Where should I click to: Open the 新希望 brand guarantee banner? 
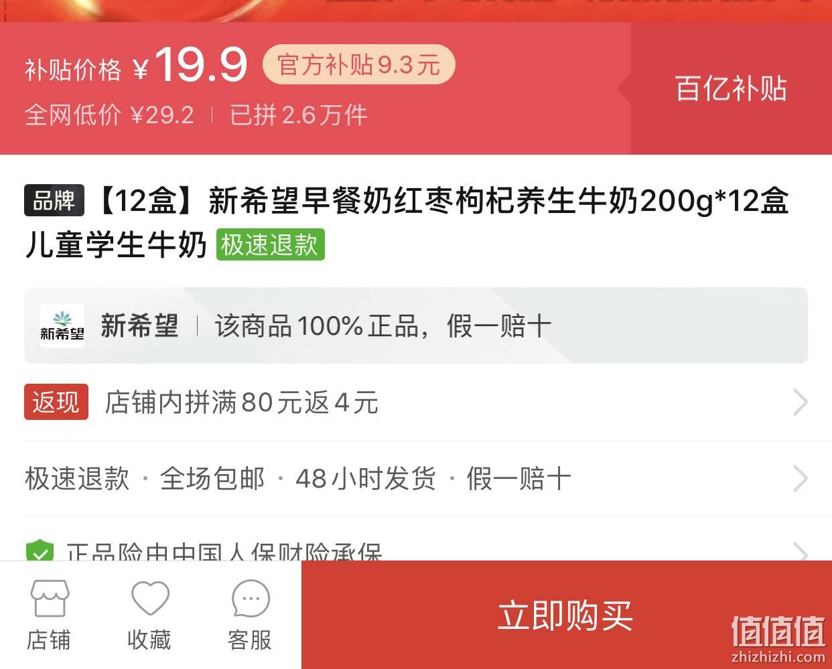(416, 325)
